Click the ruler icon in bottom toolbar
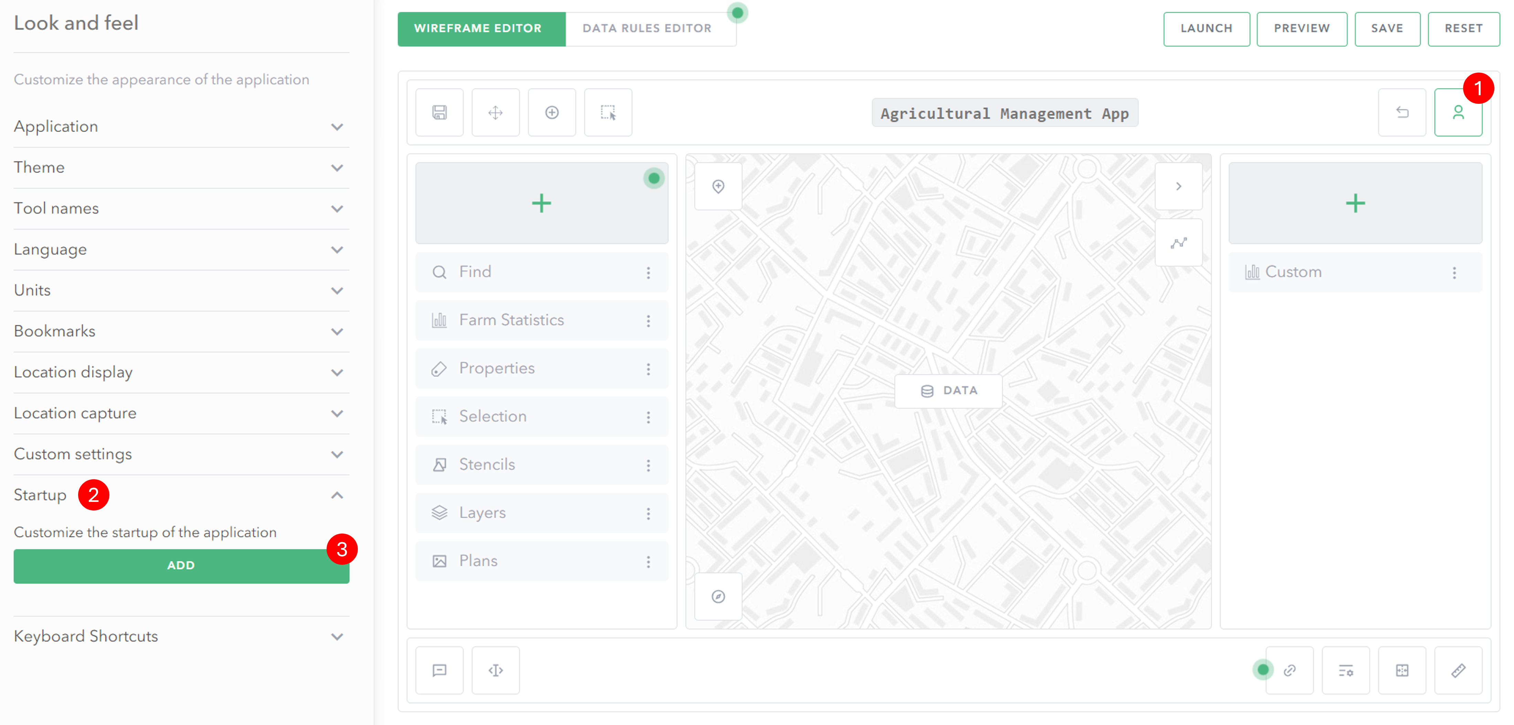This screenshot has height=725, width=1514. pyautogui.click(x=1458, y=670)
